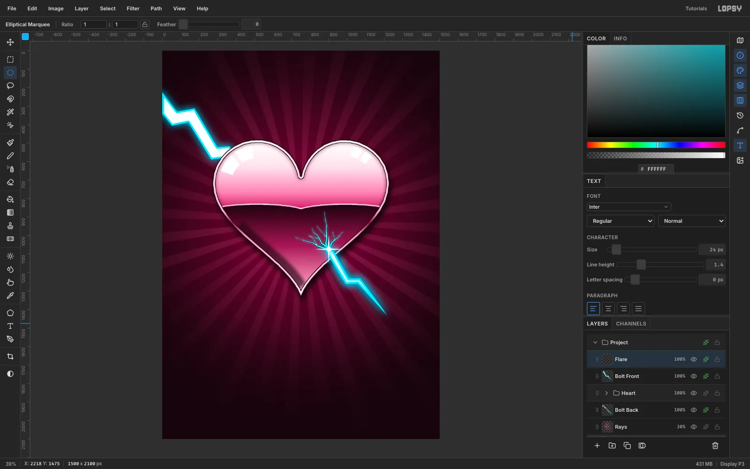
Task: Delete the selected layer with trash icon
Action: pos(715,446)
